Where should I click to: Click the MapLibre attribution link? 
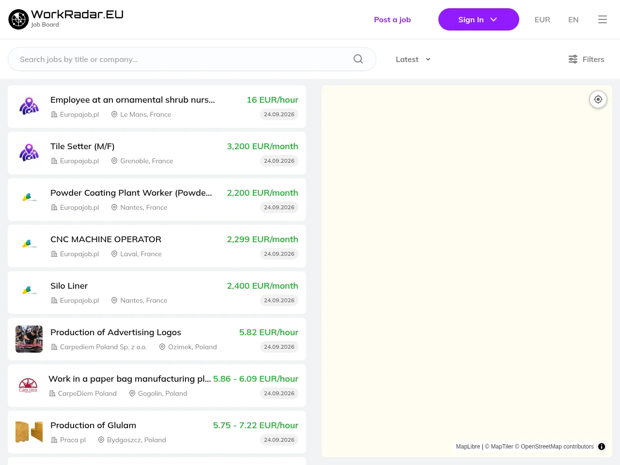468,447
